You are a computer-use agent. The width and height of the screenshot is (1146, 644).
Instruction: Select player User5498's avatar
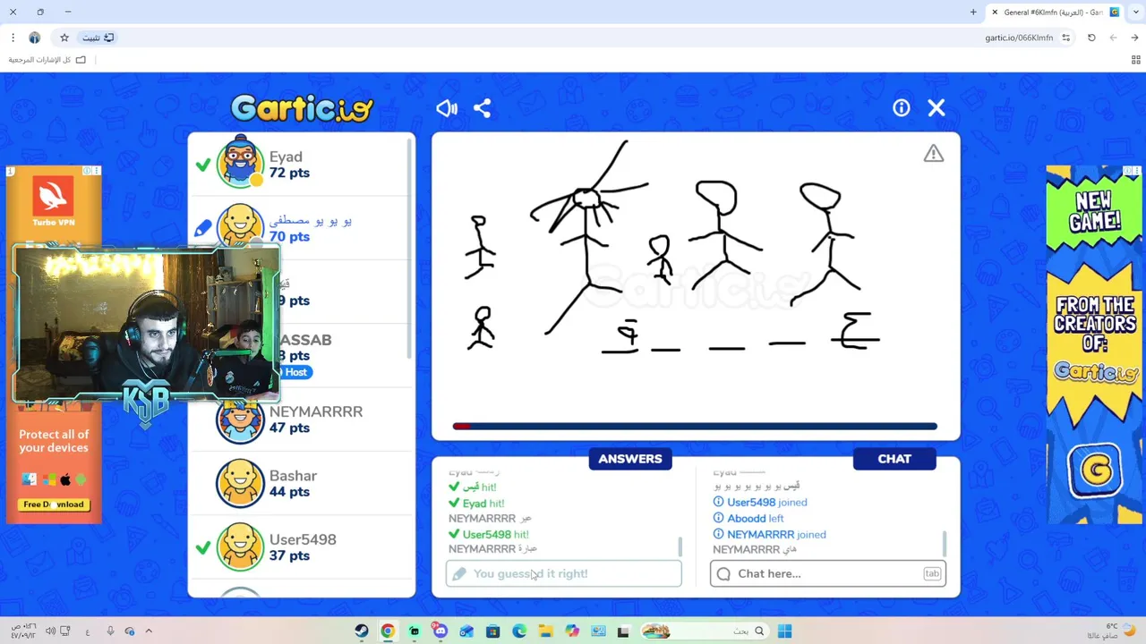(240, 547)
